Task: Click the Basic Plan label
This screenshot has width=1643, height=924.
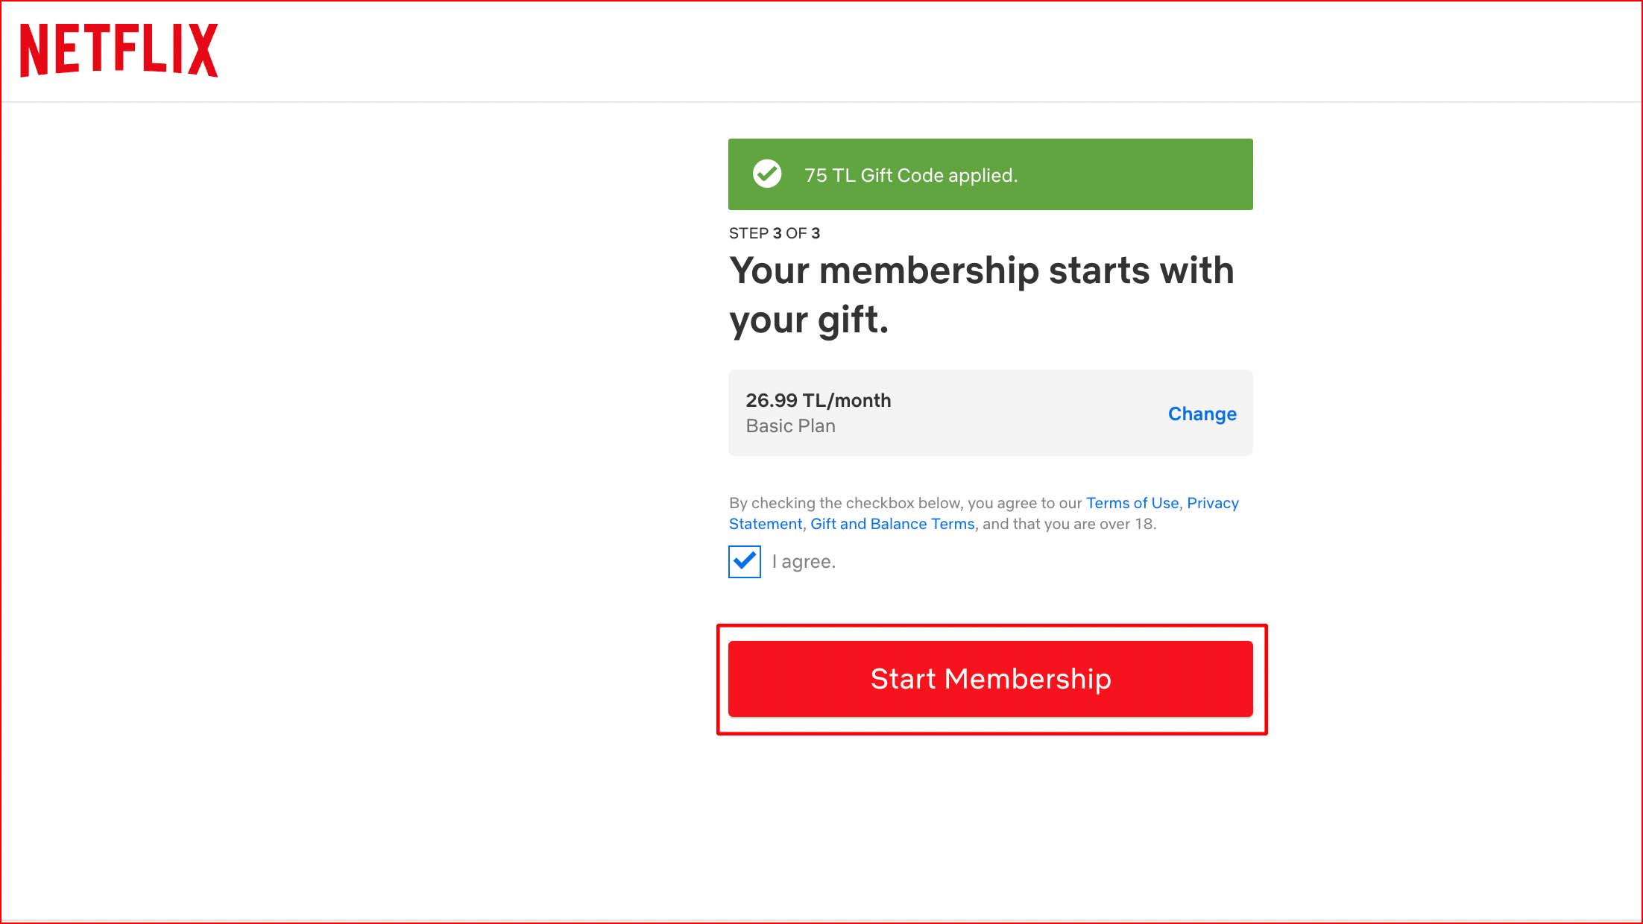Action: [x=790, y=426]
